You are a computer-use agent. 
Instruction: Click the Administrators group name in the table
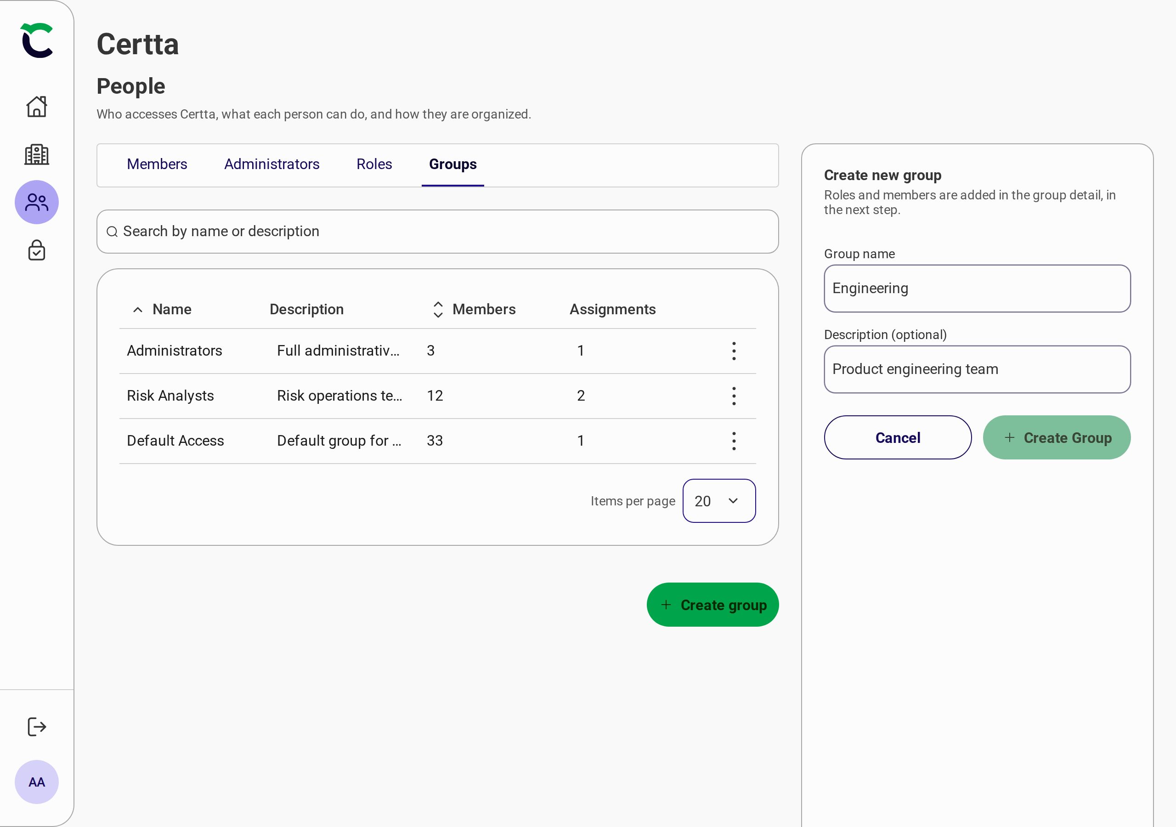[x=174, y=351]
